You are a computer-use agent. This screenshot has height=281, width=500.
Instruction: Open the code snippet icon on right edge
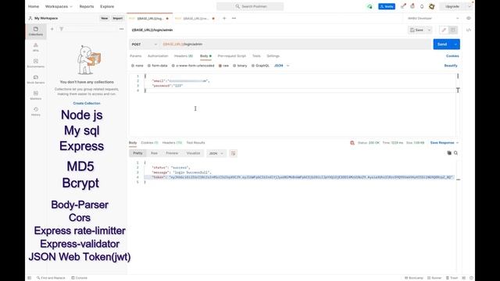469,30
